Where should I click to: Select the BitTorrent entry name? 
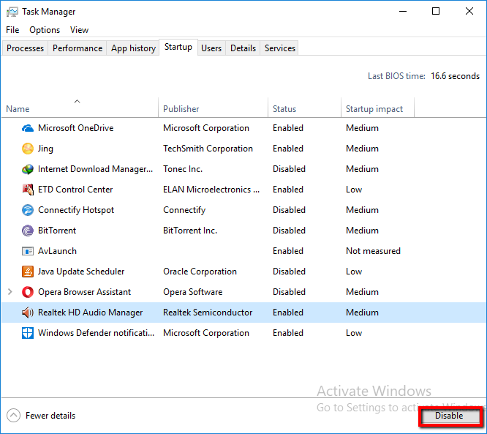click(x=57, y=231)
